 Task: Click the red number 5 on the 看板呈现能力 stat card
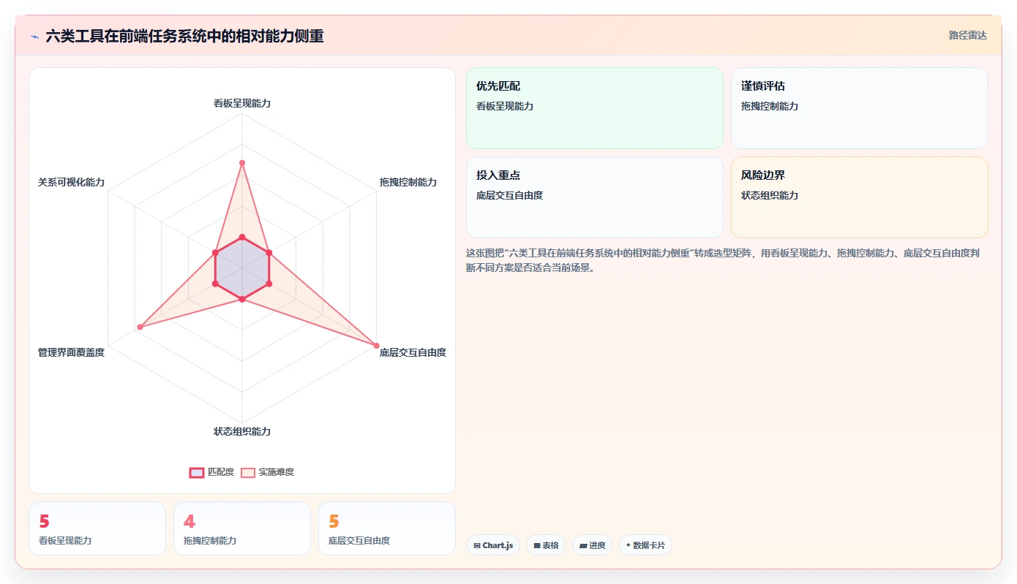click(x=45, y=521)
